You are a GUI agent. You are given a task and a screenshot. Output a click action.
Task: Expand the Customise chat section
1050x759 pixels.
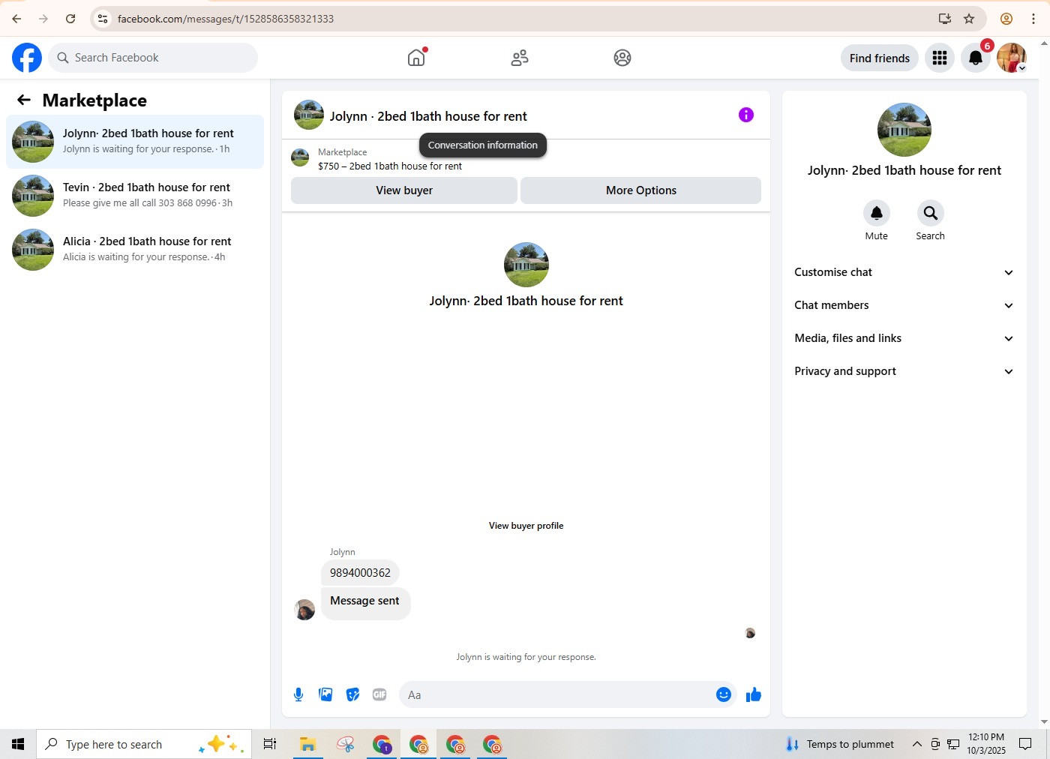904,272
